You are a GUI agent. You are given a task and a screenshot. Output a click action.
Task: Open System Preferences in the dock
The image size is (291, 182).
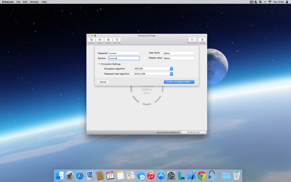click(171, 175)
